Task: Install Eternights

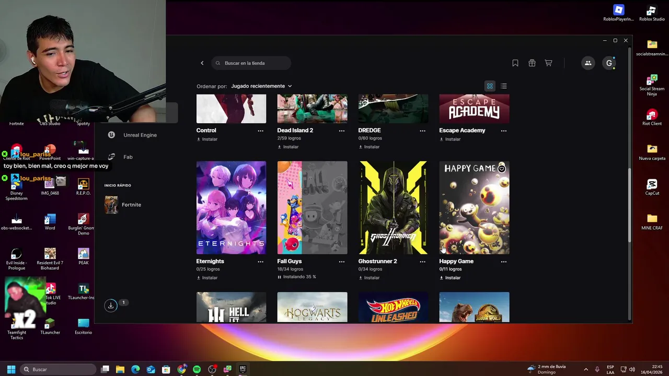Action: [207, 278]
